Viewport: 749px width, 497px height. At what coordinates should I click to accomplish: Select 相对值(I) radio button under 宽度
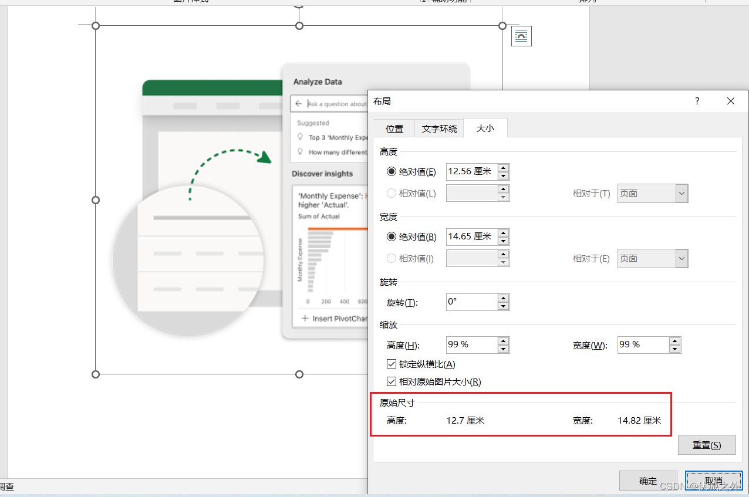coord(392,258)
